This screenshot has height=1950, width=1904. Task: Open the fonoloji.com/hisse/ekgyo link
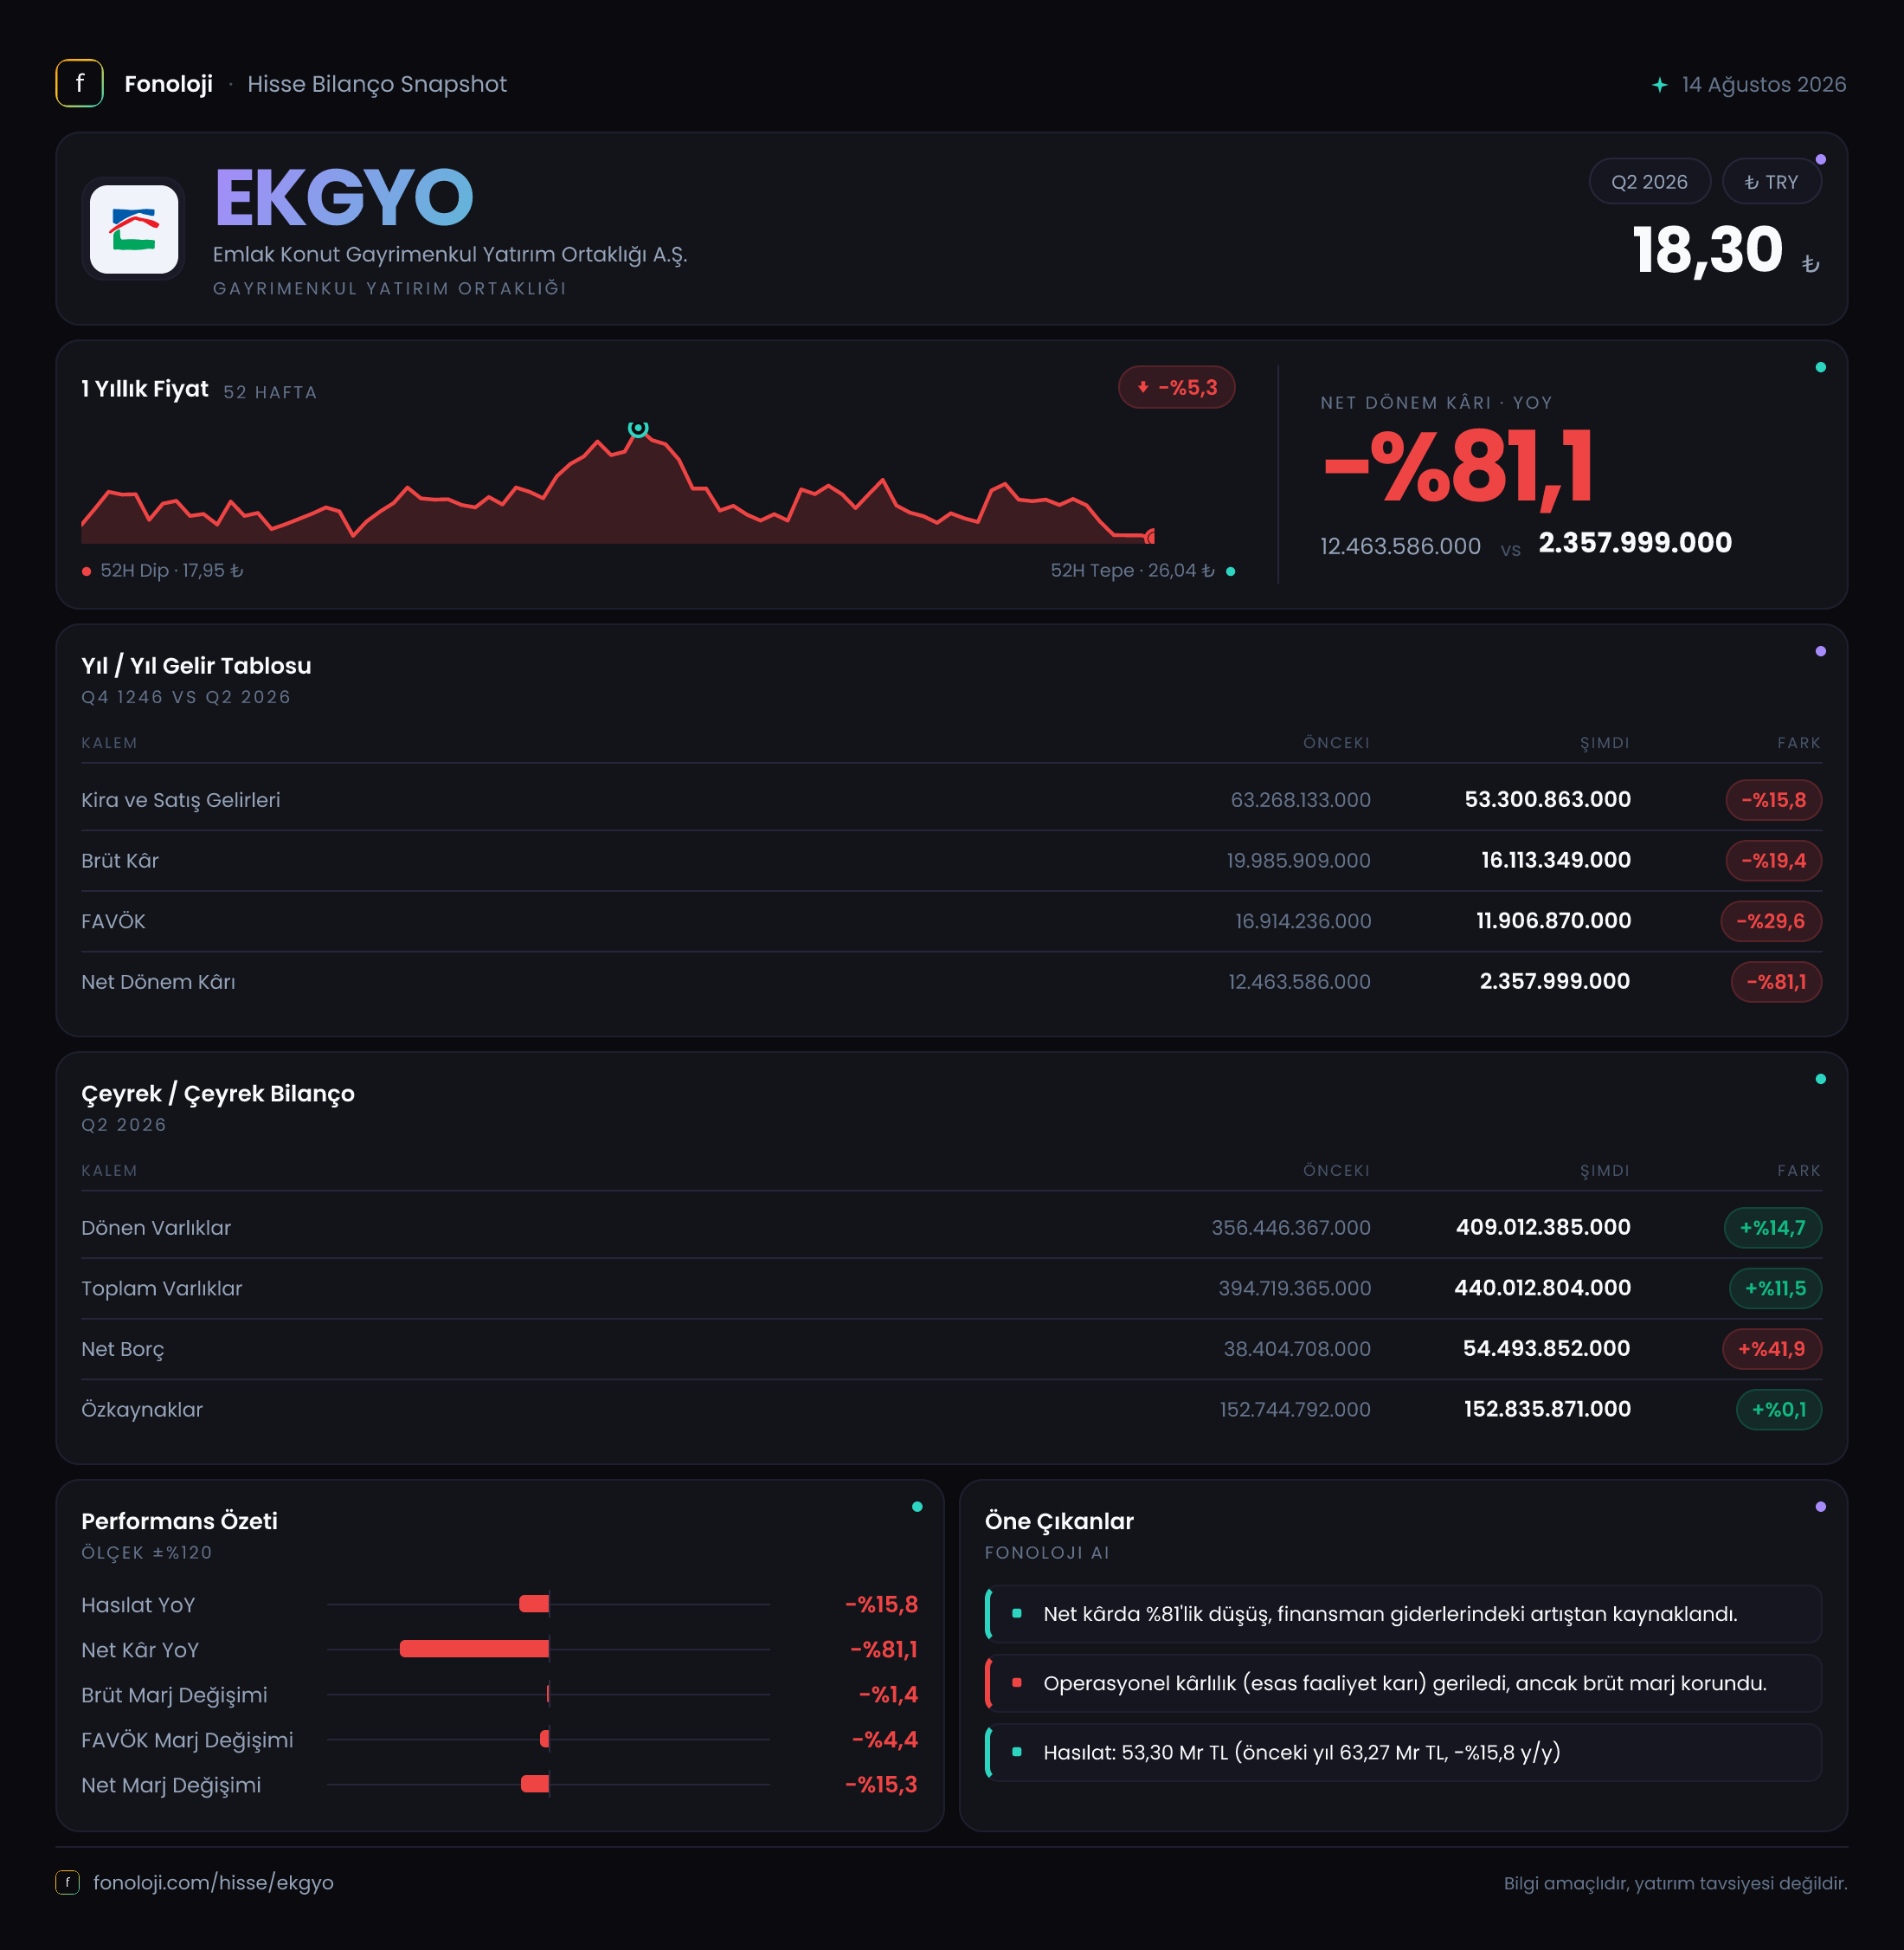213,1882
